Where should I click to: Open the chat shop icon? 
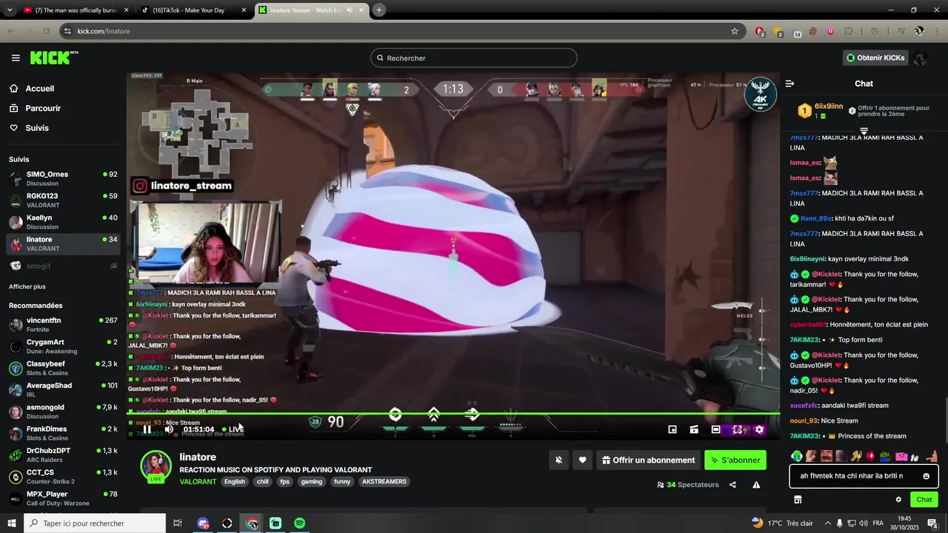pyautogui.click(x=798, y=500)
